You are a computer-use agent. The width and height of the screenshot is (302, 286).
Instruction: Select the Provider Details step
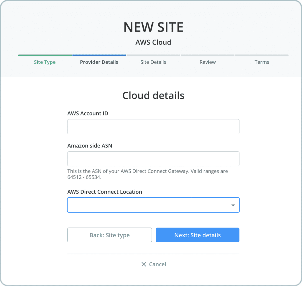click(99, 62)
